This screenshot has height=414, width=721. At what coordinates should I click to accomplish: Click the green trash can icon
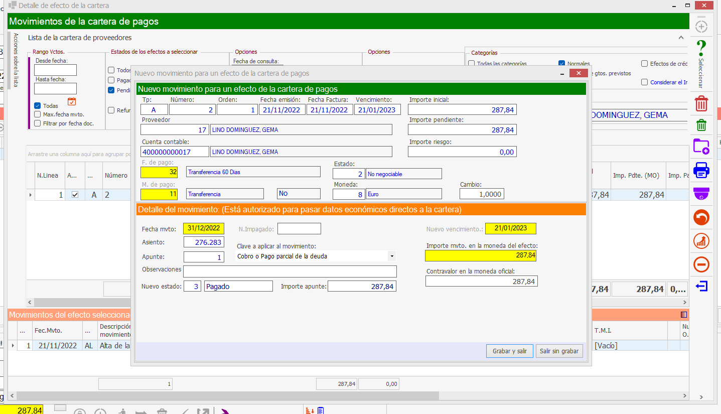701,125
